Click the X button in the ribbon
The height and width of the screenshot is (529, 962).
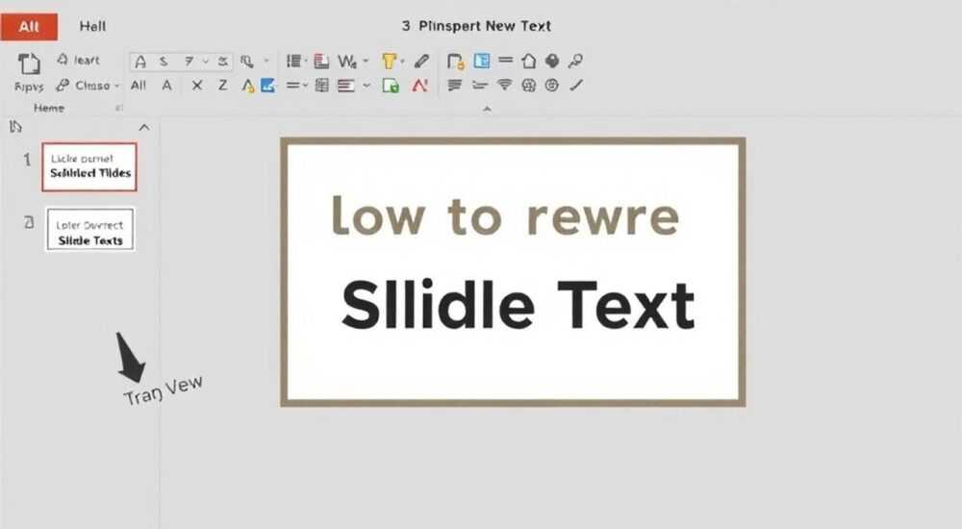tap(197, 86)
